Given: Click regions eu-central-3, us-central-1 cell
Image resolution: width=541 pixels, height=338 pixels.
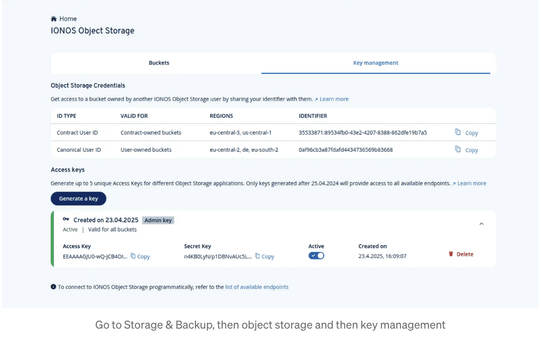Looking at the screenshot, I should 240,132.
